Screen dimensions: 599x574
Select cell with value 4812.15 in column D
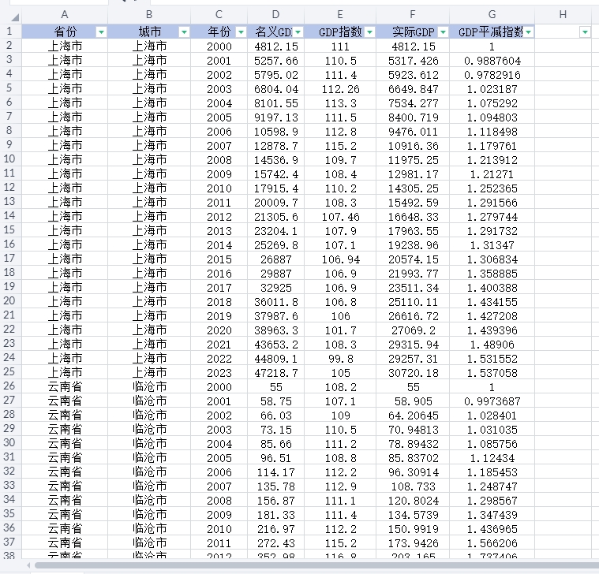275,47
